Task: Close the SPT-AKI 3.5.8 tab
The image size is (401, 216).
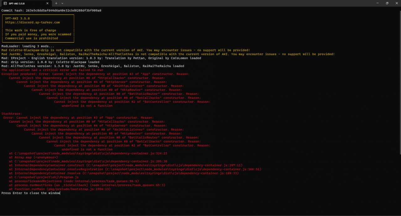Action: point(48,3)
